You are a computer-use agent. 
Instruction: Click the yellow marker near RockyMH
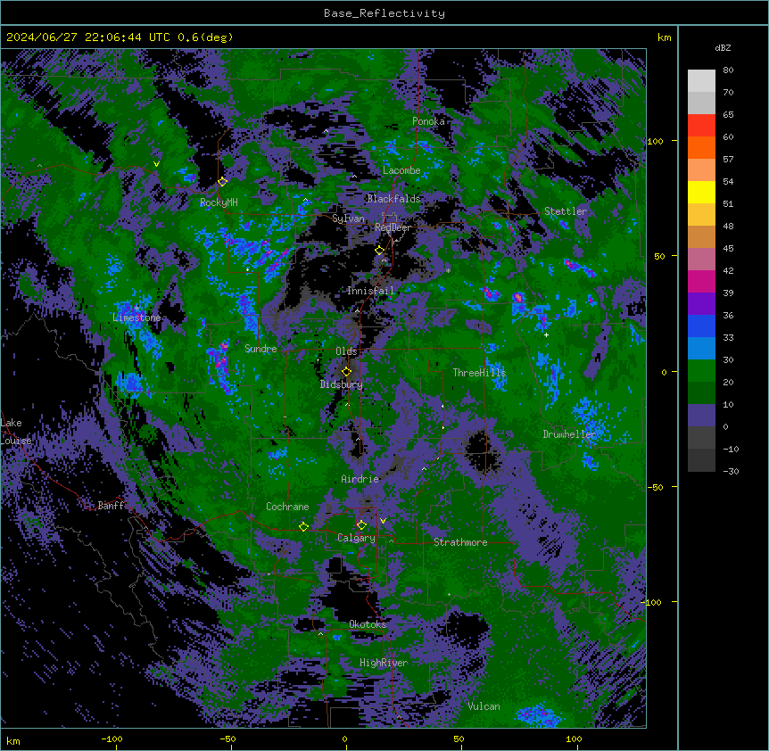223,182
